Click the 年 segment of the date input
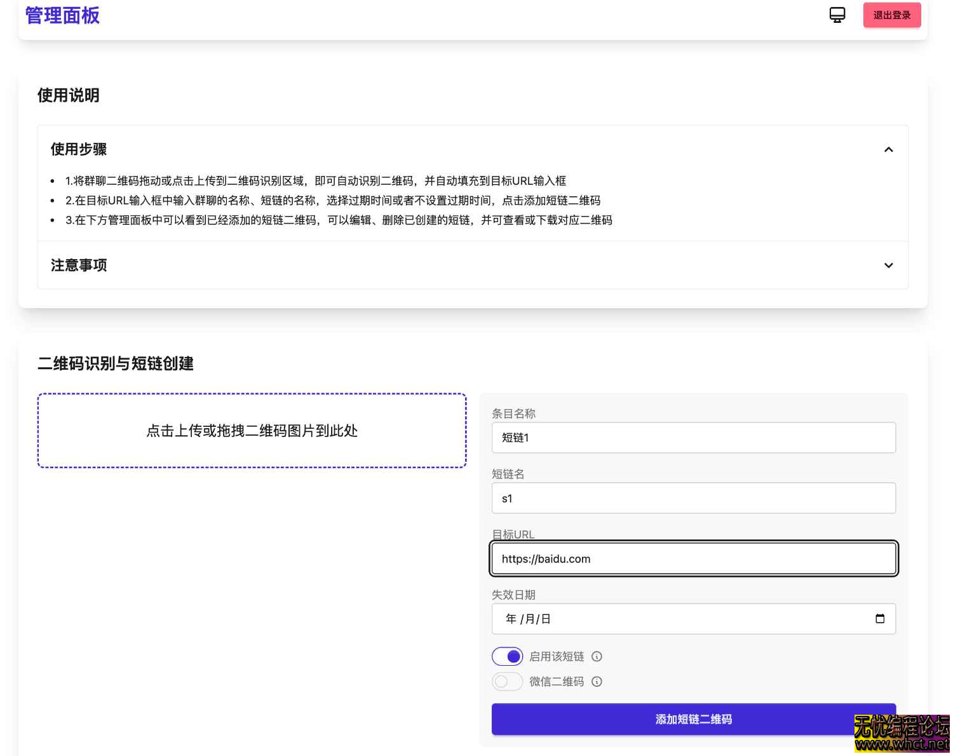Viewport: 953px width, 756px height. [511, 618]
